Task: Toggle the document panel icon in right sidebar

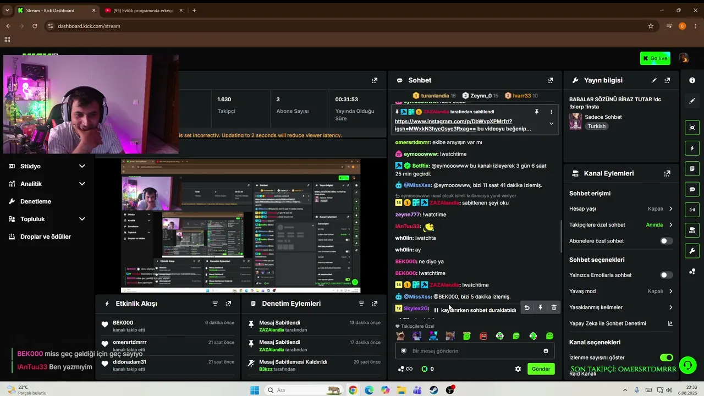Action: pos(692,169)
